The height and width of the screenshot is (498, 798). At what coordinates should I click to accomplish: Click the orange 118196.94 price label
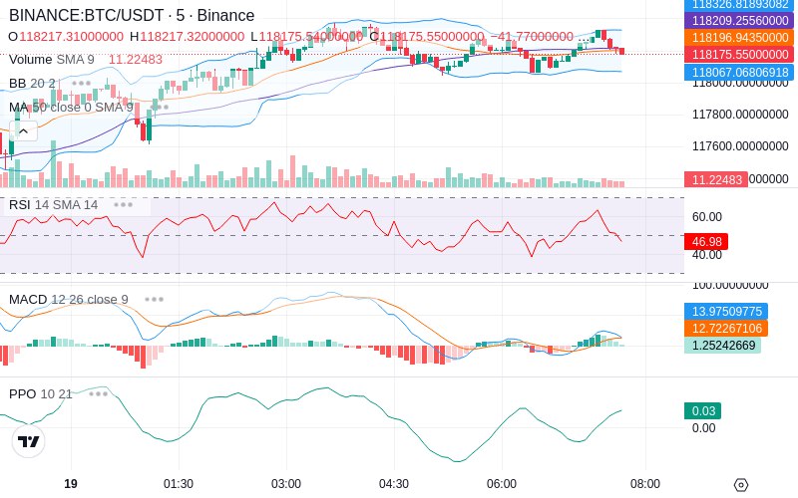(739, 38)
